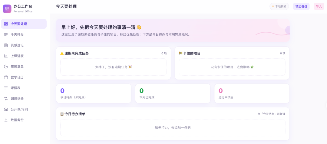Image resolution: width=327 pixels, height=144 pixels.
Task: Click 暂无待办，去添加一条吧 placeholder text
Action: pyautogui.click(x=173, y=128)
